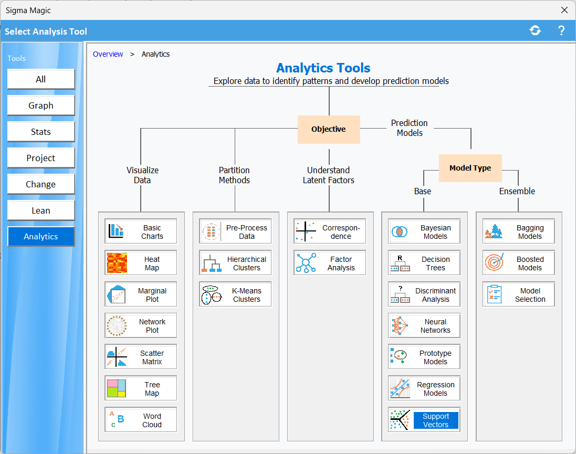Select the Bayesian Models Venn icon

coord(400,231)
